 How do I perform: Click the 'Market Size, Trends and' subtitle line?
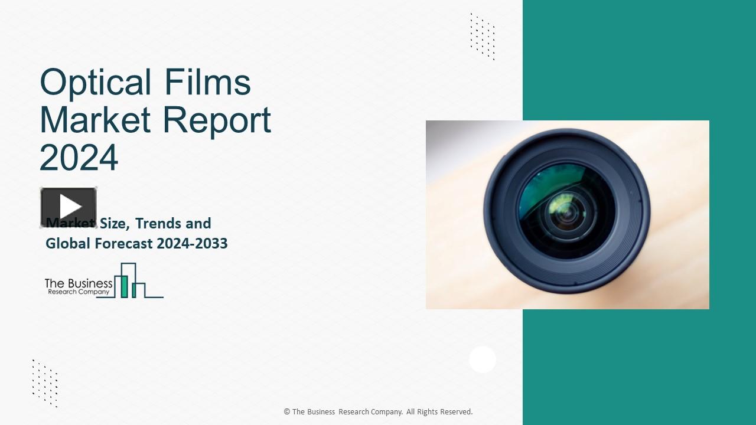pos(128,223)
